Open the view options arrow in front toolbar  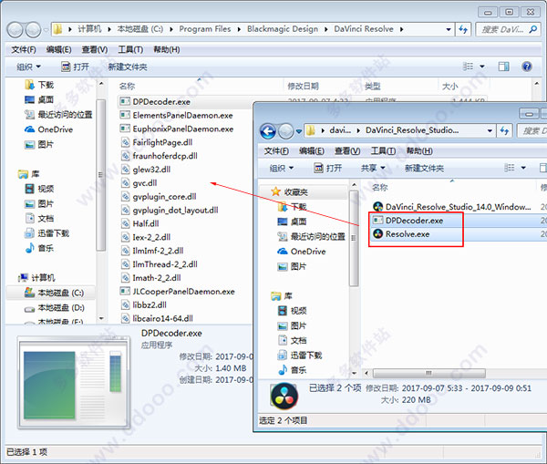pyautogui.click(x=523, y=168)
